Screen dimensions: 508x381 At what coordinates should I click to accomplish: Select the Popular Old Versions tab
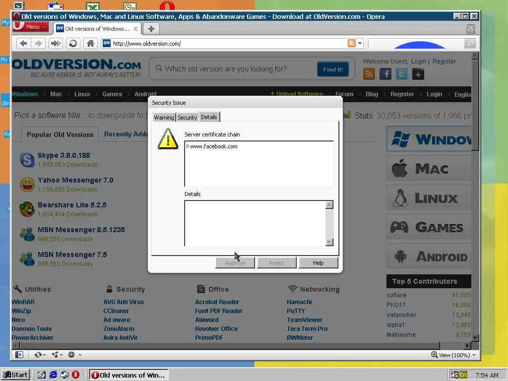pyautogui.click(x=60, y=134)
